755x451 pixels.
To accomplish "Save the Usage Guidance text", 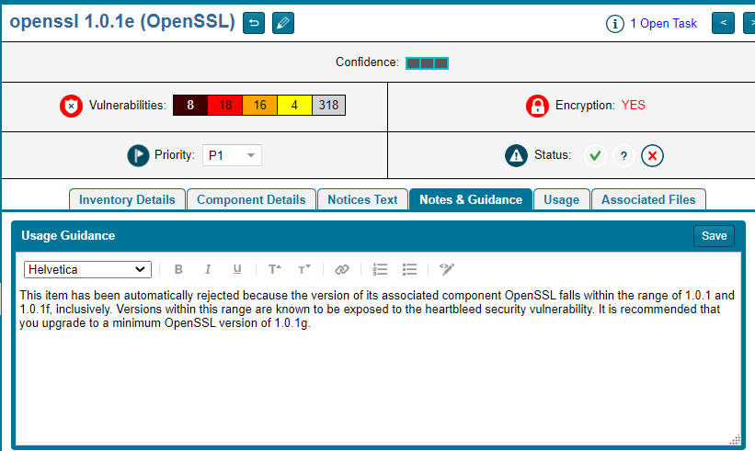I will (714, 236).
